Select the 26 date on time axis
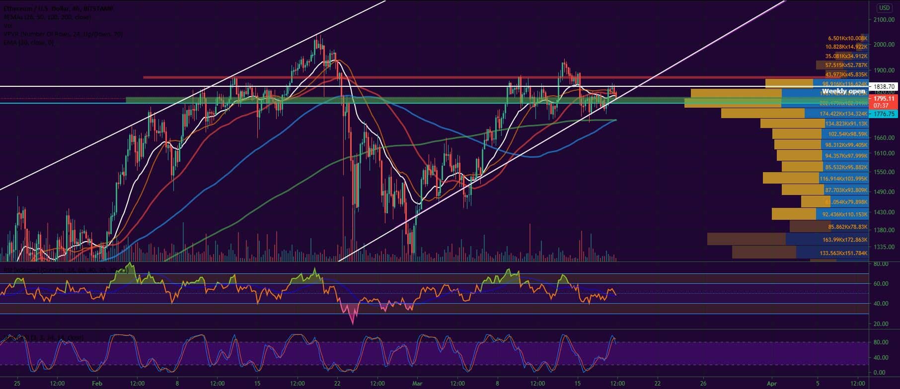 point(703,384)
